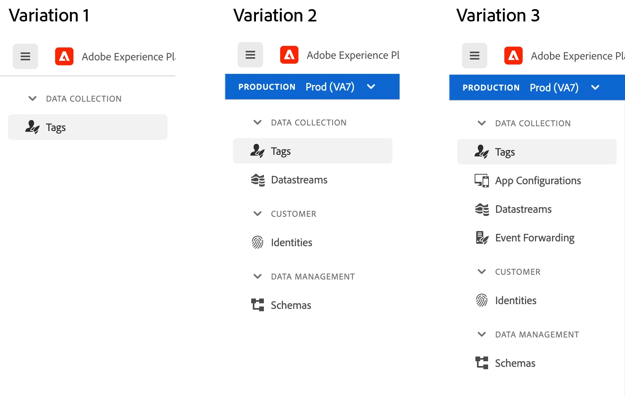Open Schemas in Variation 2 navigation

pos(290,305)
